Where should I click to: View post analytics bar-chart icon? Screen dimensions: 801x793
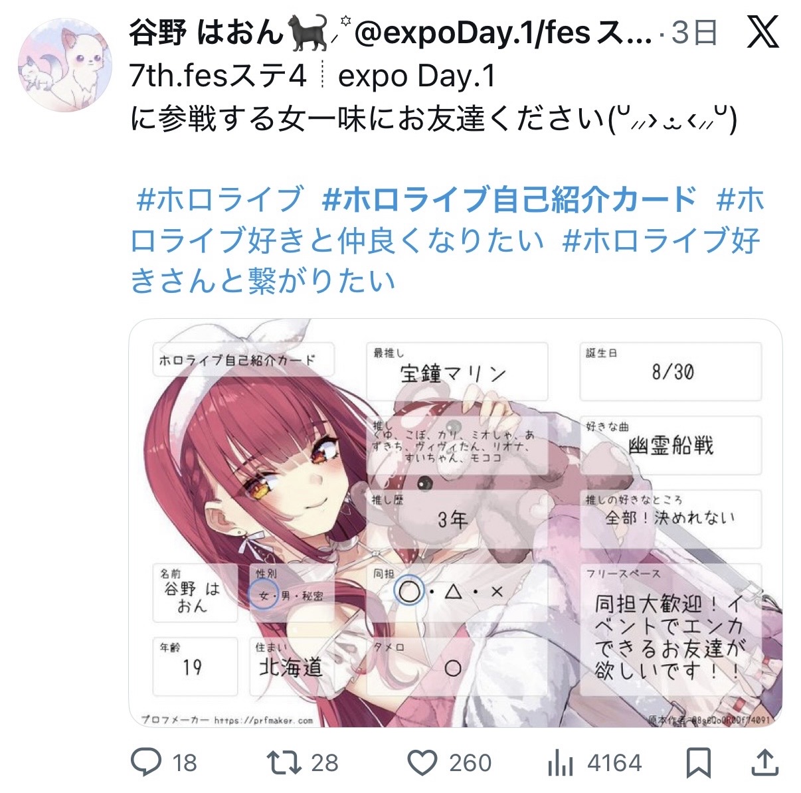(560, 763)
